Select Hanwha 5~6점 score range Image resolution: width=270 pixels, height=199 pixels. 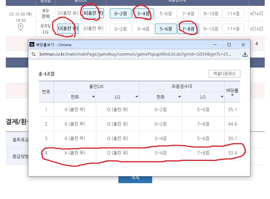point(166,14)
